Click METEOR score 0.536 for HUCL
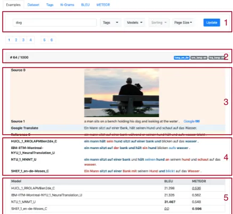The width and height of the screenshot is (233, 214). point(196,188)
